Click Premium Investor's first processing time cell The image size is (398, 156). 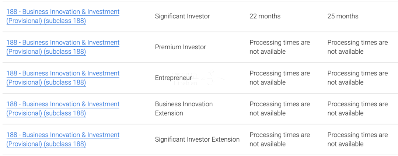(x=280, y=47)
